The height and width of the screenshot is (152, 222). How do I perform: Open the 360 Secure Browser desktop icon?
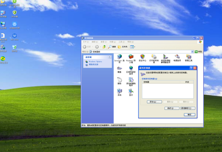click(x=15, y=3)
